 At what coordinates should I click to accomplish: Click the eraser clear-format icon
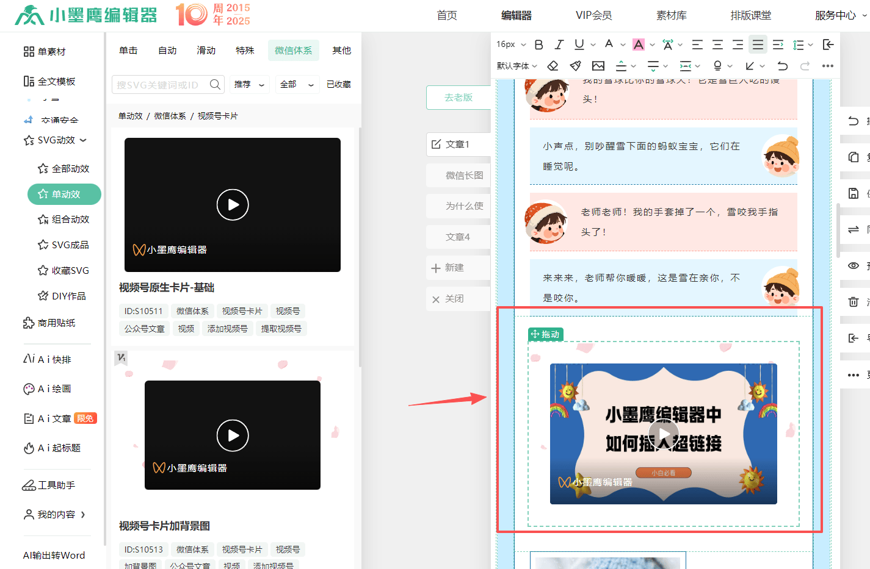[553, 66]
